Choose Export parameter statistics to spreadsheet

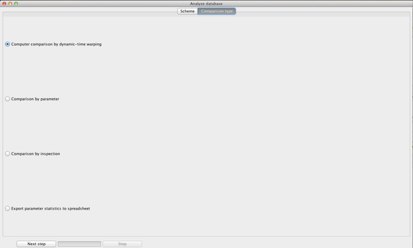click(x=7, y=208)
